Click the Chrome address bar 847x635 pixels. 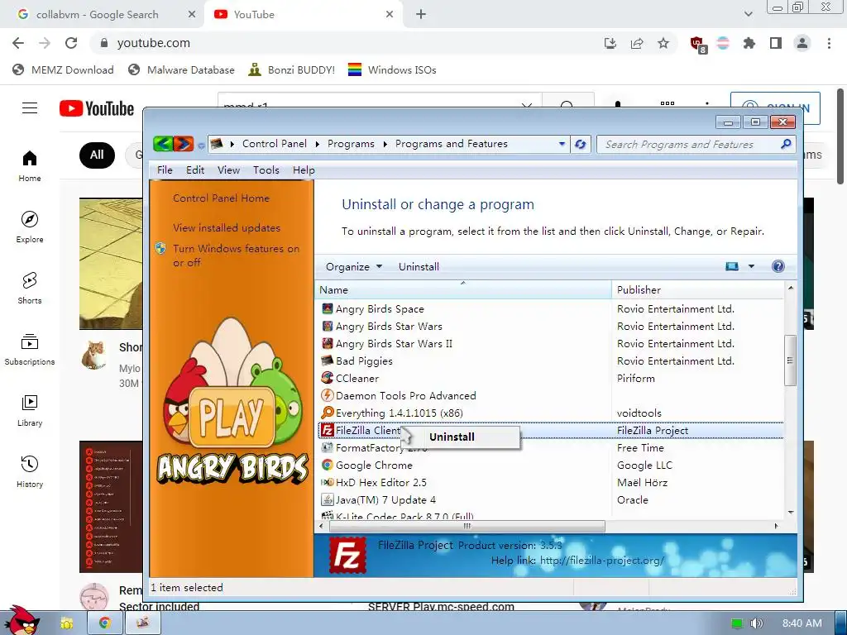346,43
